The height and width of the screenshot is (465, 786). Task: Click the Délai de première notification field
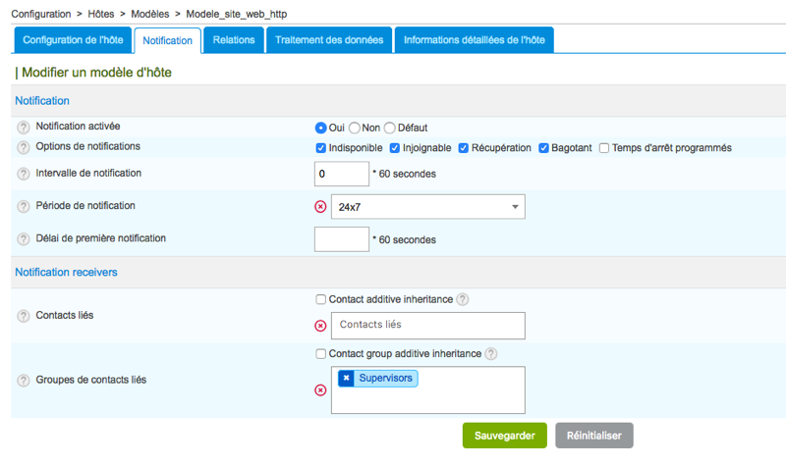point(341,238)
